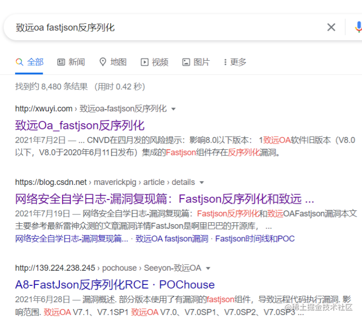Open the 网络安全自学日志-漏洞复现篇 result title
362x321 pixels.
click(x=165, y=199)
